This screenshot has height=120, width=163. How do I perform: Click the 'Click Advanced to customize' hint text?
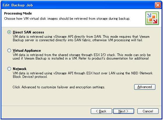59,87
